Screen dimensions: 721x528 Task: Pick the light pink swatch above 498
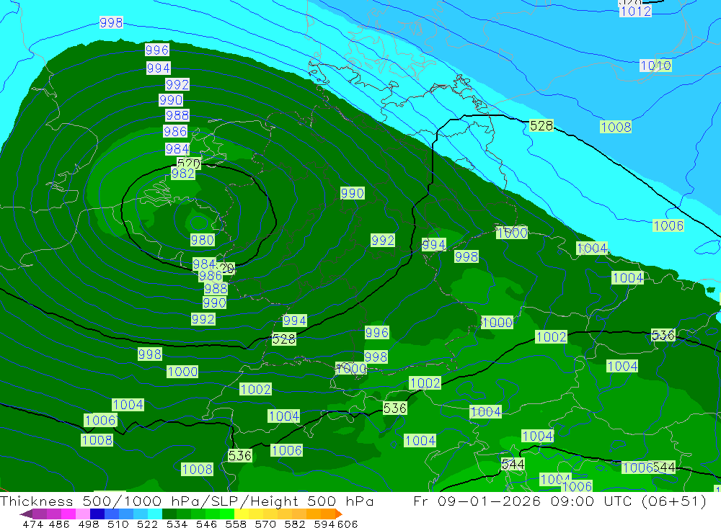[83, 514]
